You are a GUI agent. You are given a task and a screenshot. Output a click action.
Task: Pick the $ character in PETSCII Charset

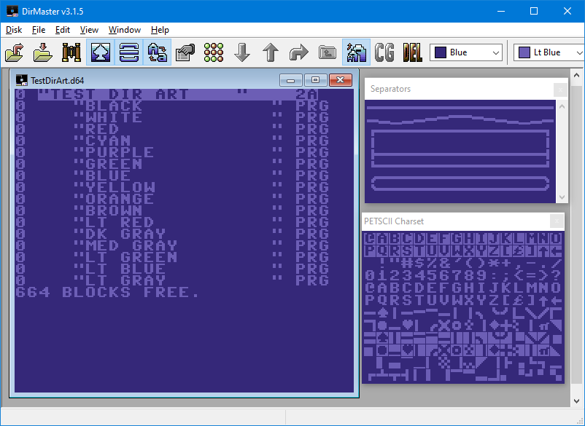pyautogui.click(x=418, y=263)
